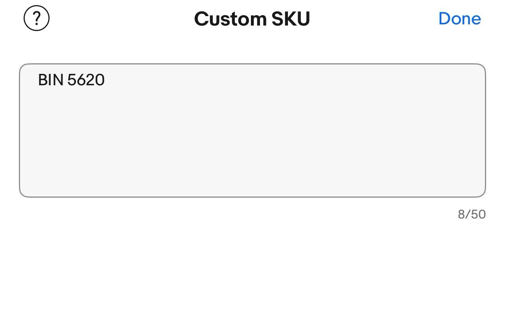This screenshot has height=327, width=505.
Task: Click the number 5620 in the SKU box
Action: 86,80
